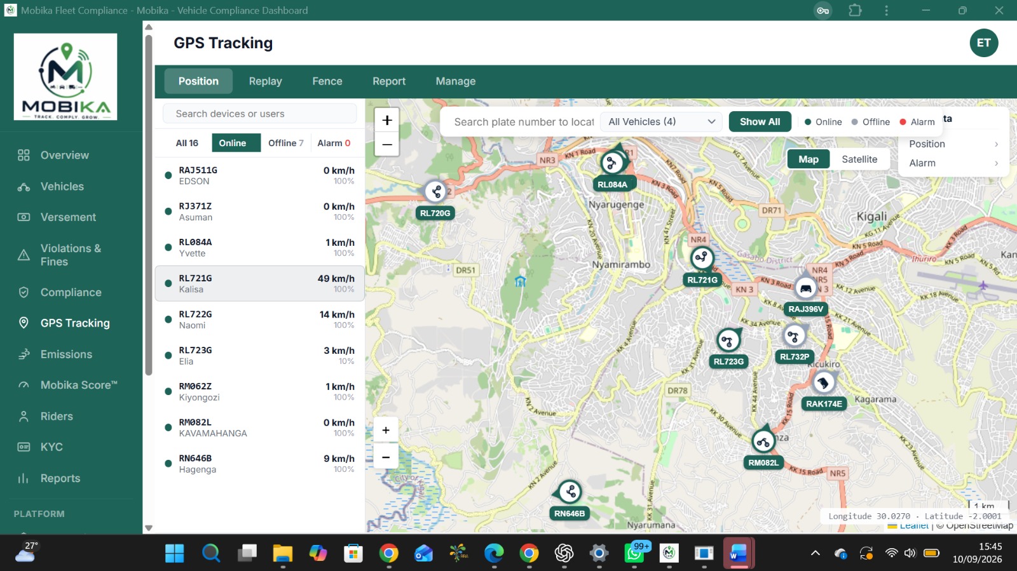Select RL084A Yvette device row
This screenshot has height=571, width=1017.
tap(260, 248)
